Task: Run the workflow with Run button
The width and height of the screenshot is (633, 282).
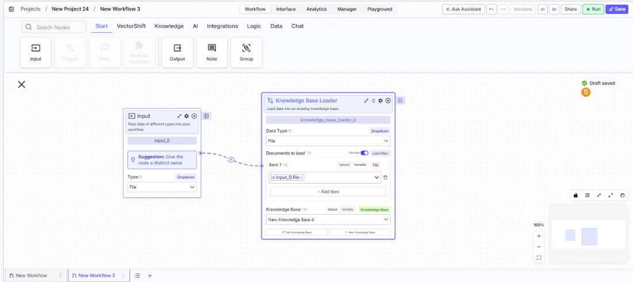Action: (x=593, y=9)
